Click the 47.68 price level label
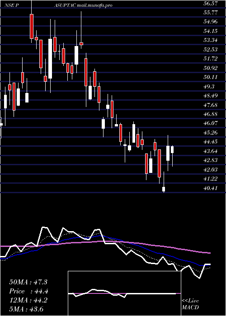The image size is (226, 316). [x=211, y=105]
